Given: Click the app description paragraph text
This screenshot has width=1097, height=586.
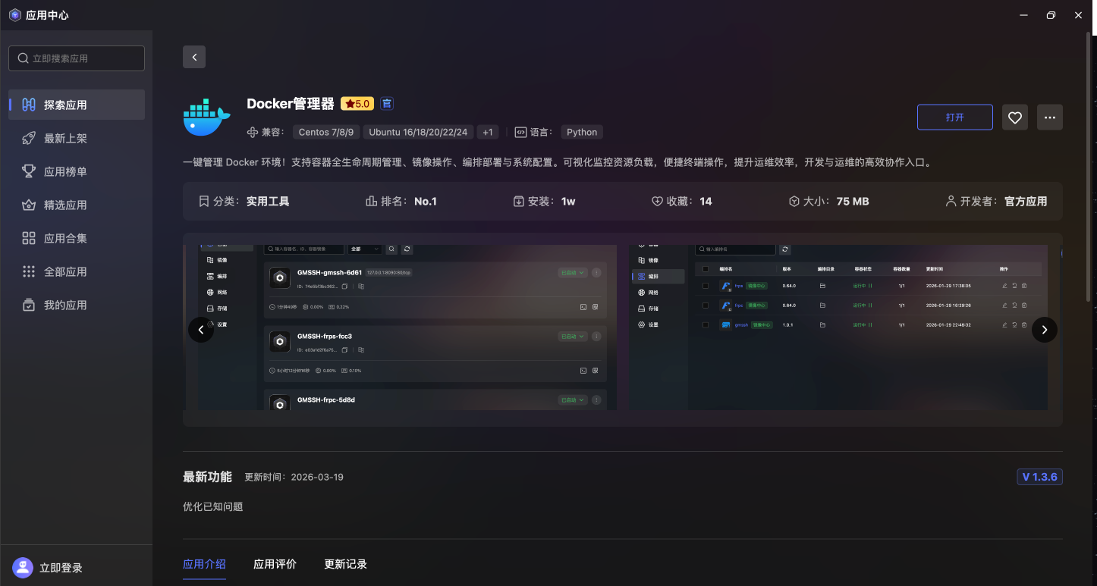Looking at the screenshot, I should [x=557, y=162].
